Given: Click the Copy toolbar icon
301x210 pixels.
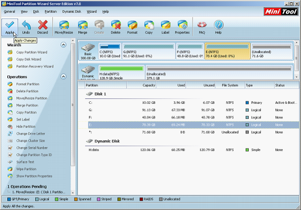Looking at the screenshot, I should [x=149, y=27].
